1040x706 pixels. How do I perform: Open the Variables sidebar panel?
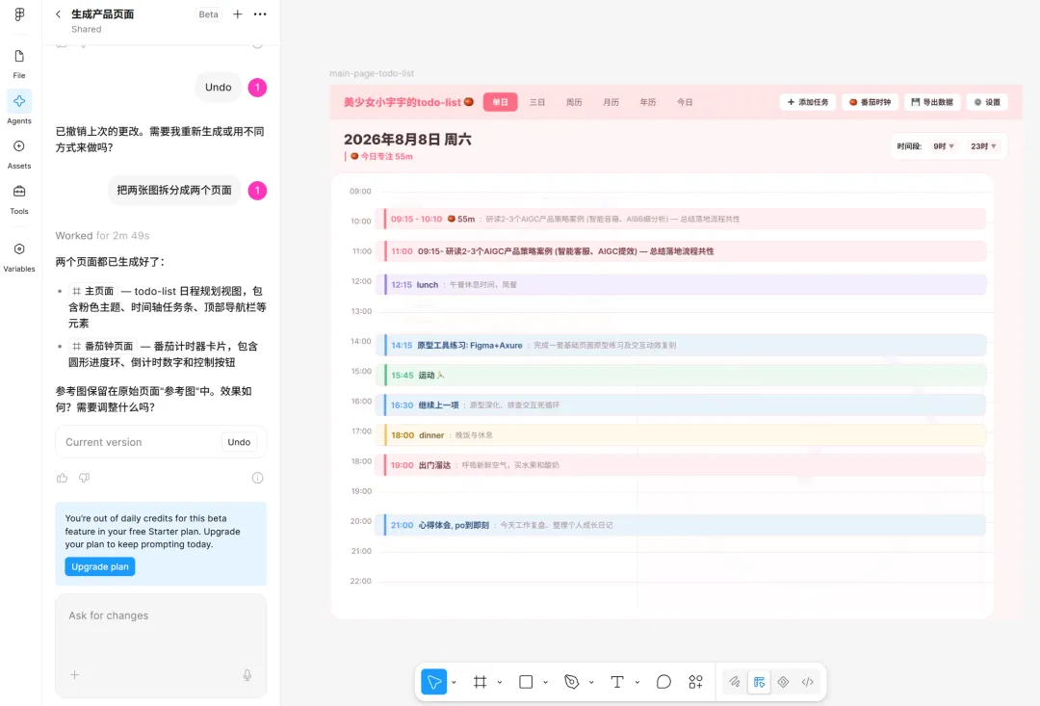[x=19, y=257]
